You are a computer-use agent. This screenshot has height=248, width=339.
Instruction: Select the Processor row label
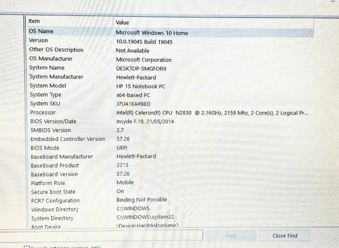(43, 112)
